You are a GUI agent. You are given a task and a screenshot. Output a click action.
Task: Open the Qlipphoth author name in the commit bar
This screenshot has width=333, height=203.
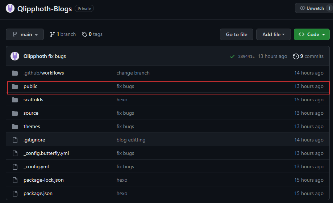35,56
